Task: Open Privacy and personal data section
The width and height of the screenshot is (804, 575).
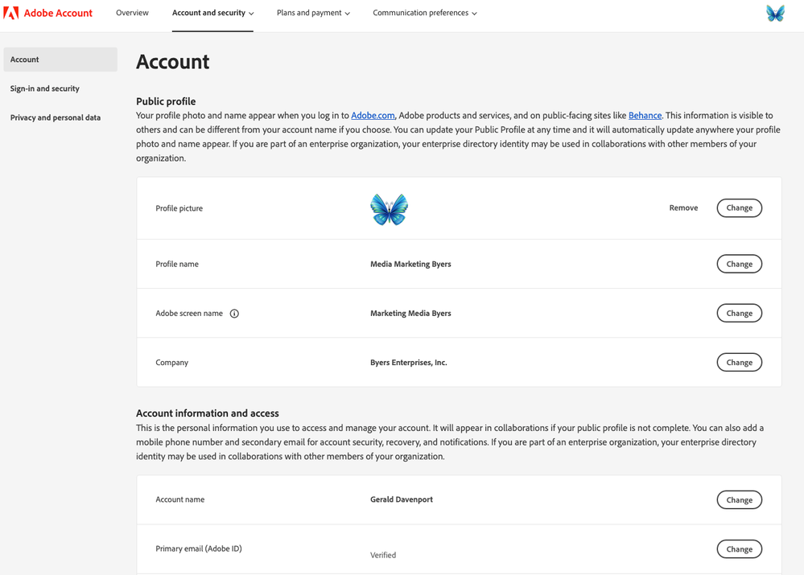Action: tap(56, 117)
